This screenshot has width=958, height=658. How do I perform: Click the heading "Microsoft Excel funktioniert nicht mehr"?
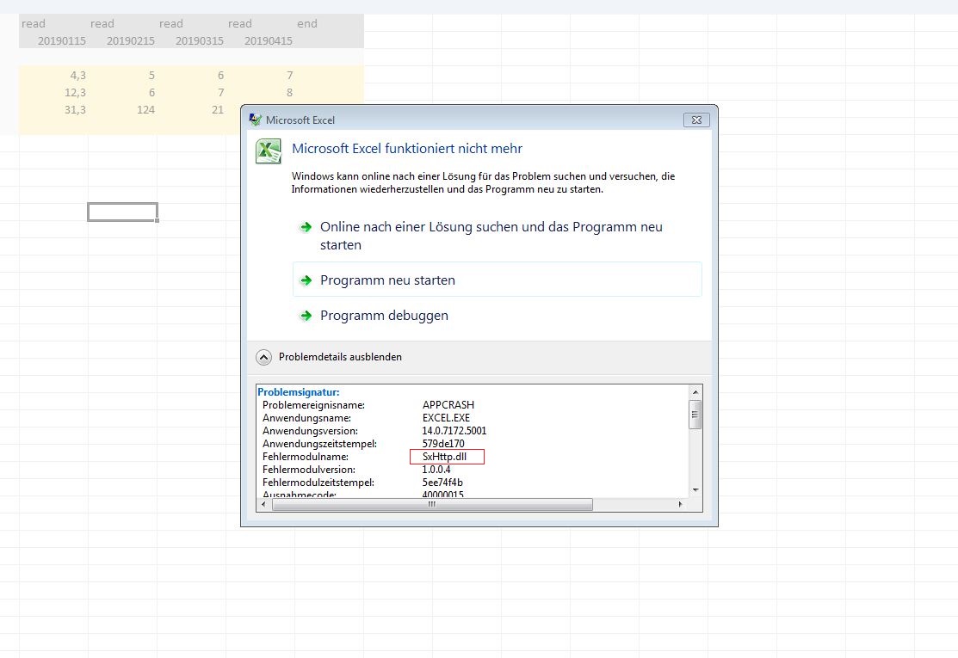point(407,148)
